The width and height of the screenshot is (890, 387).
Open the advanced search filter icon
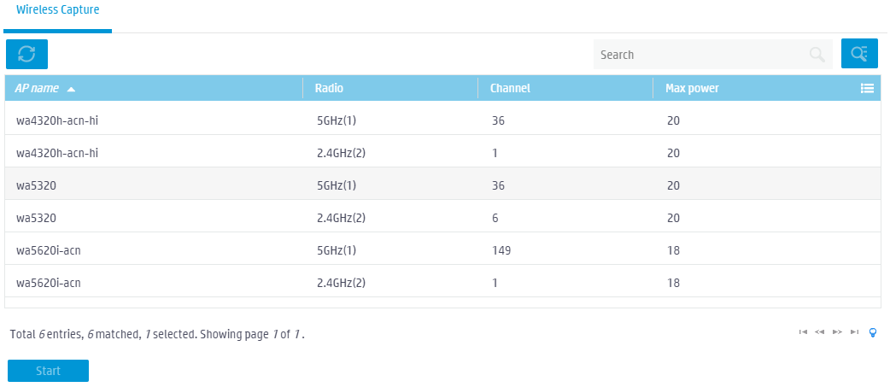[859, 54]
